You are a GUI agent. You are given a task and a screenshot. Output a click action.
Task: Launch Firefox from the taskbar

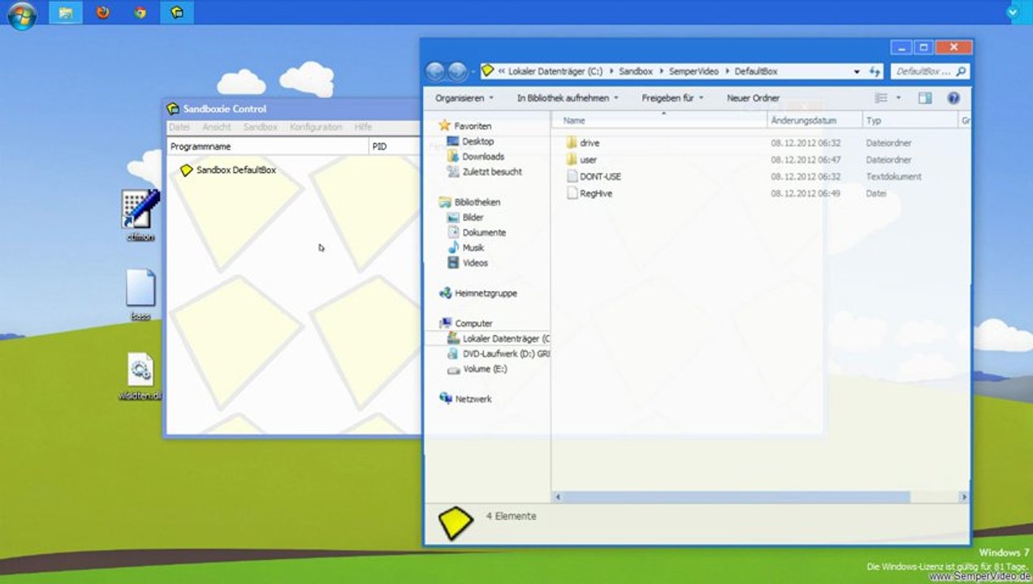tap(102, 12)
